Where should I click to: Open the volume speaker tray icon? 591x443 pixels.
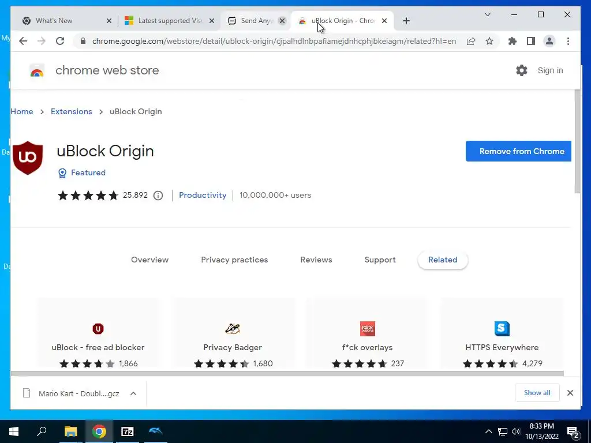click(x=516, y=431)
